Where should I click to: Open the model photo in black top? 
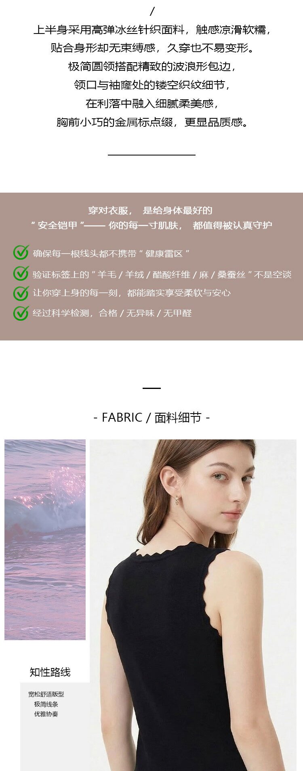pos(193,605)
